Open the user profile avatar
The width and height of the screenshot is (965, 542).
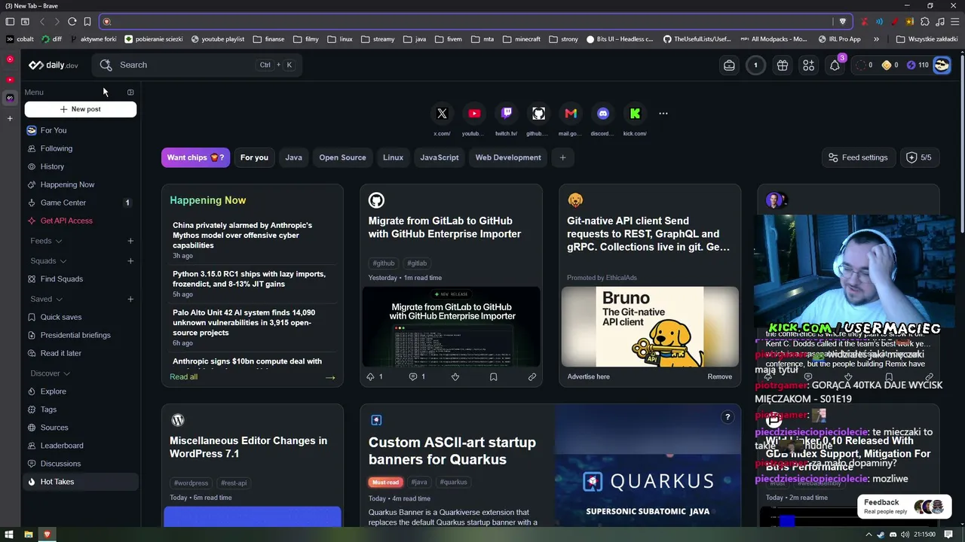click(x=942, y=65)
